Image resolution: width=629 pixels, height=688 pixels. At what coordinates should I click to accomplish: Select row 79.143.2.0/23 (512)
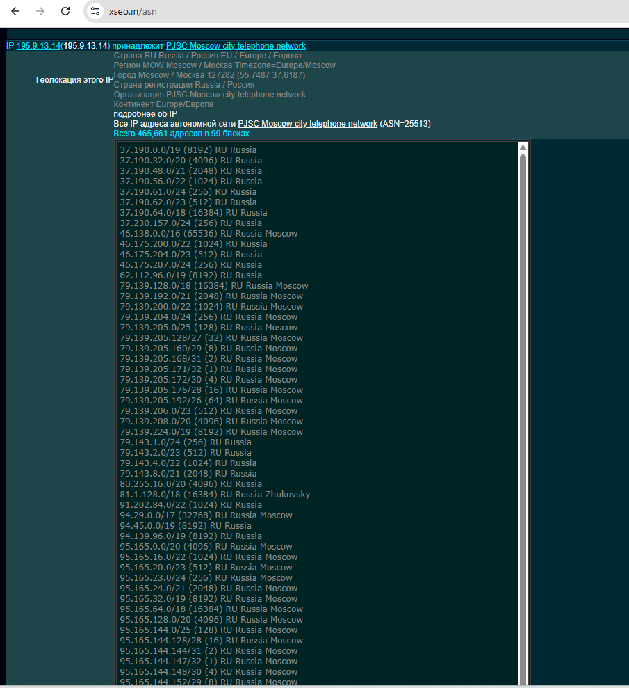point(186,453)
